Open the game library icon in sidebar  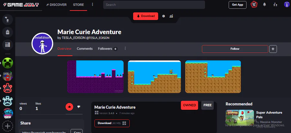(7, 45)
